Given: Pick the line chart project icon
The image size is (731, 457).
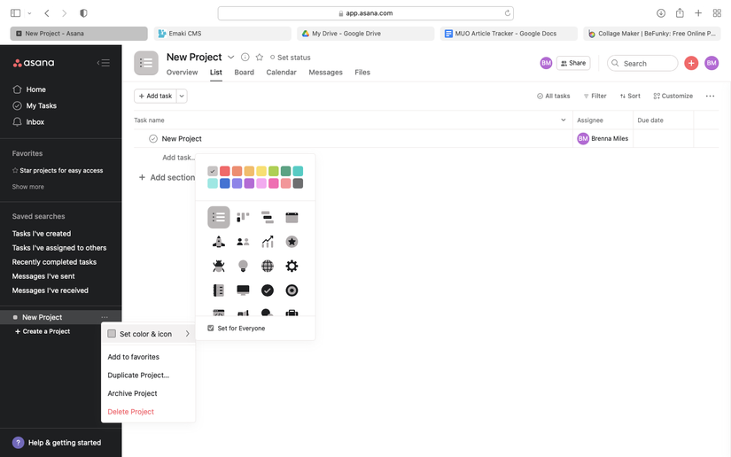Looking at the screenshot, I should click(268, 242).
